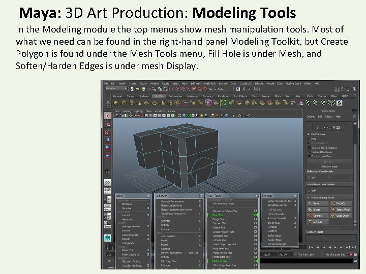Select the Paint Selection tool in toolbox
Screen dimensions: 366x274
[108, 132]
